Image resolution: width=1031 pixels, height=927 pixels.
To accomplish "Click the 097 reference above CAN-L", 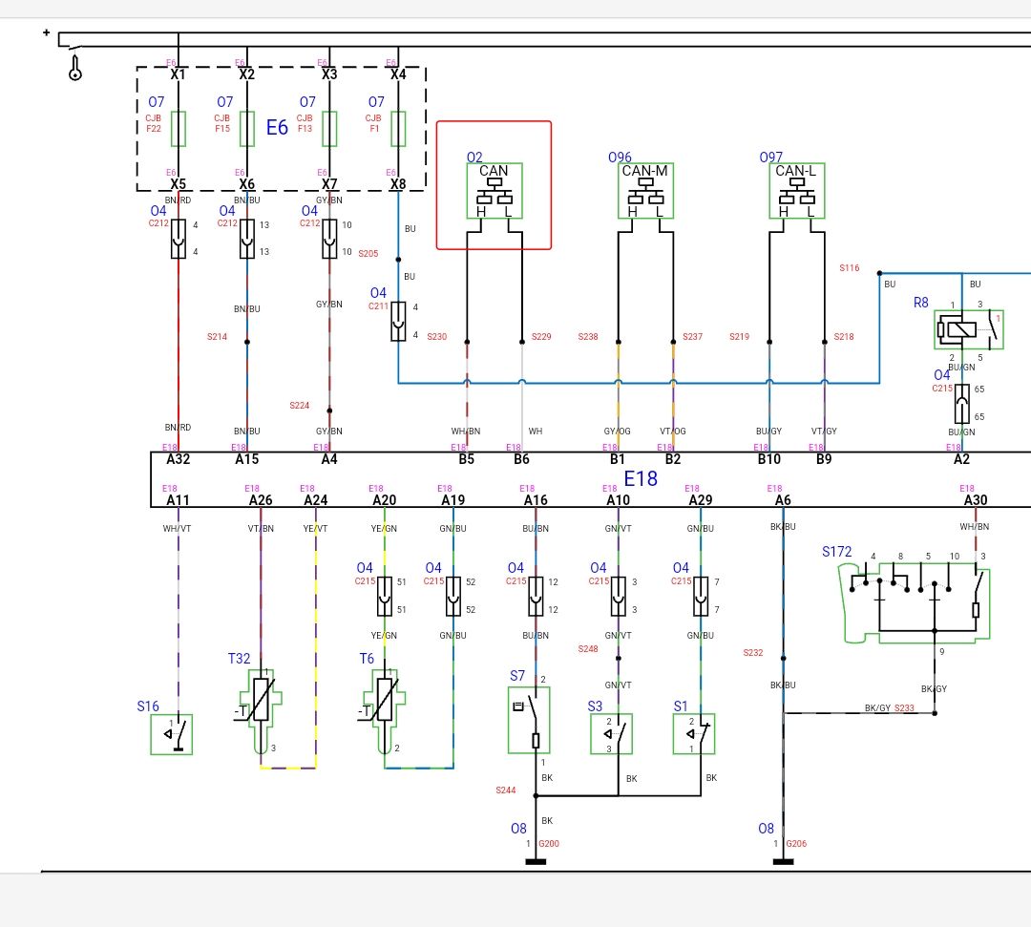I will [x=771, y=158].
